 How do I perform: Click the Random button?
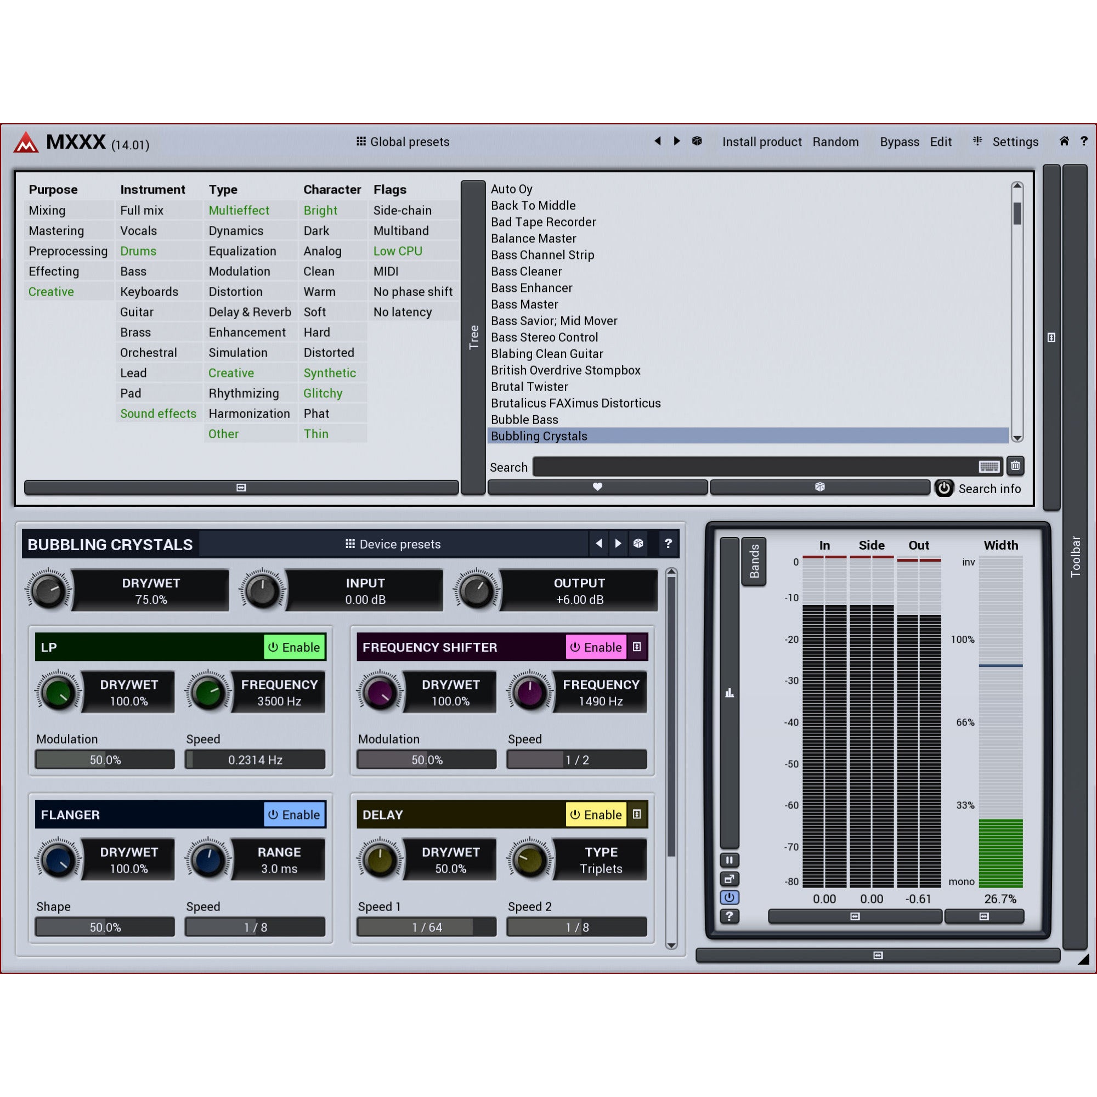pyautogui.click(x=835, y=142)
